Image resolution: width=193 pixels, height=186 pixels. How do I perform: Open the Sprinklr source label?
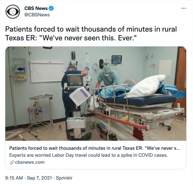64,178
